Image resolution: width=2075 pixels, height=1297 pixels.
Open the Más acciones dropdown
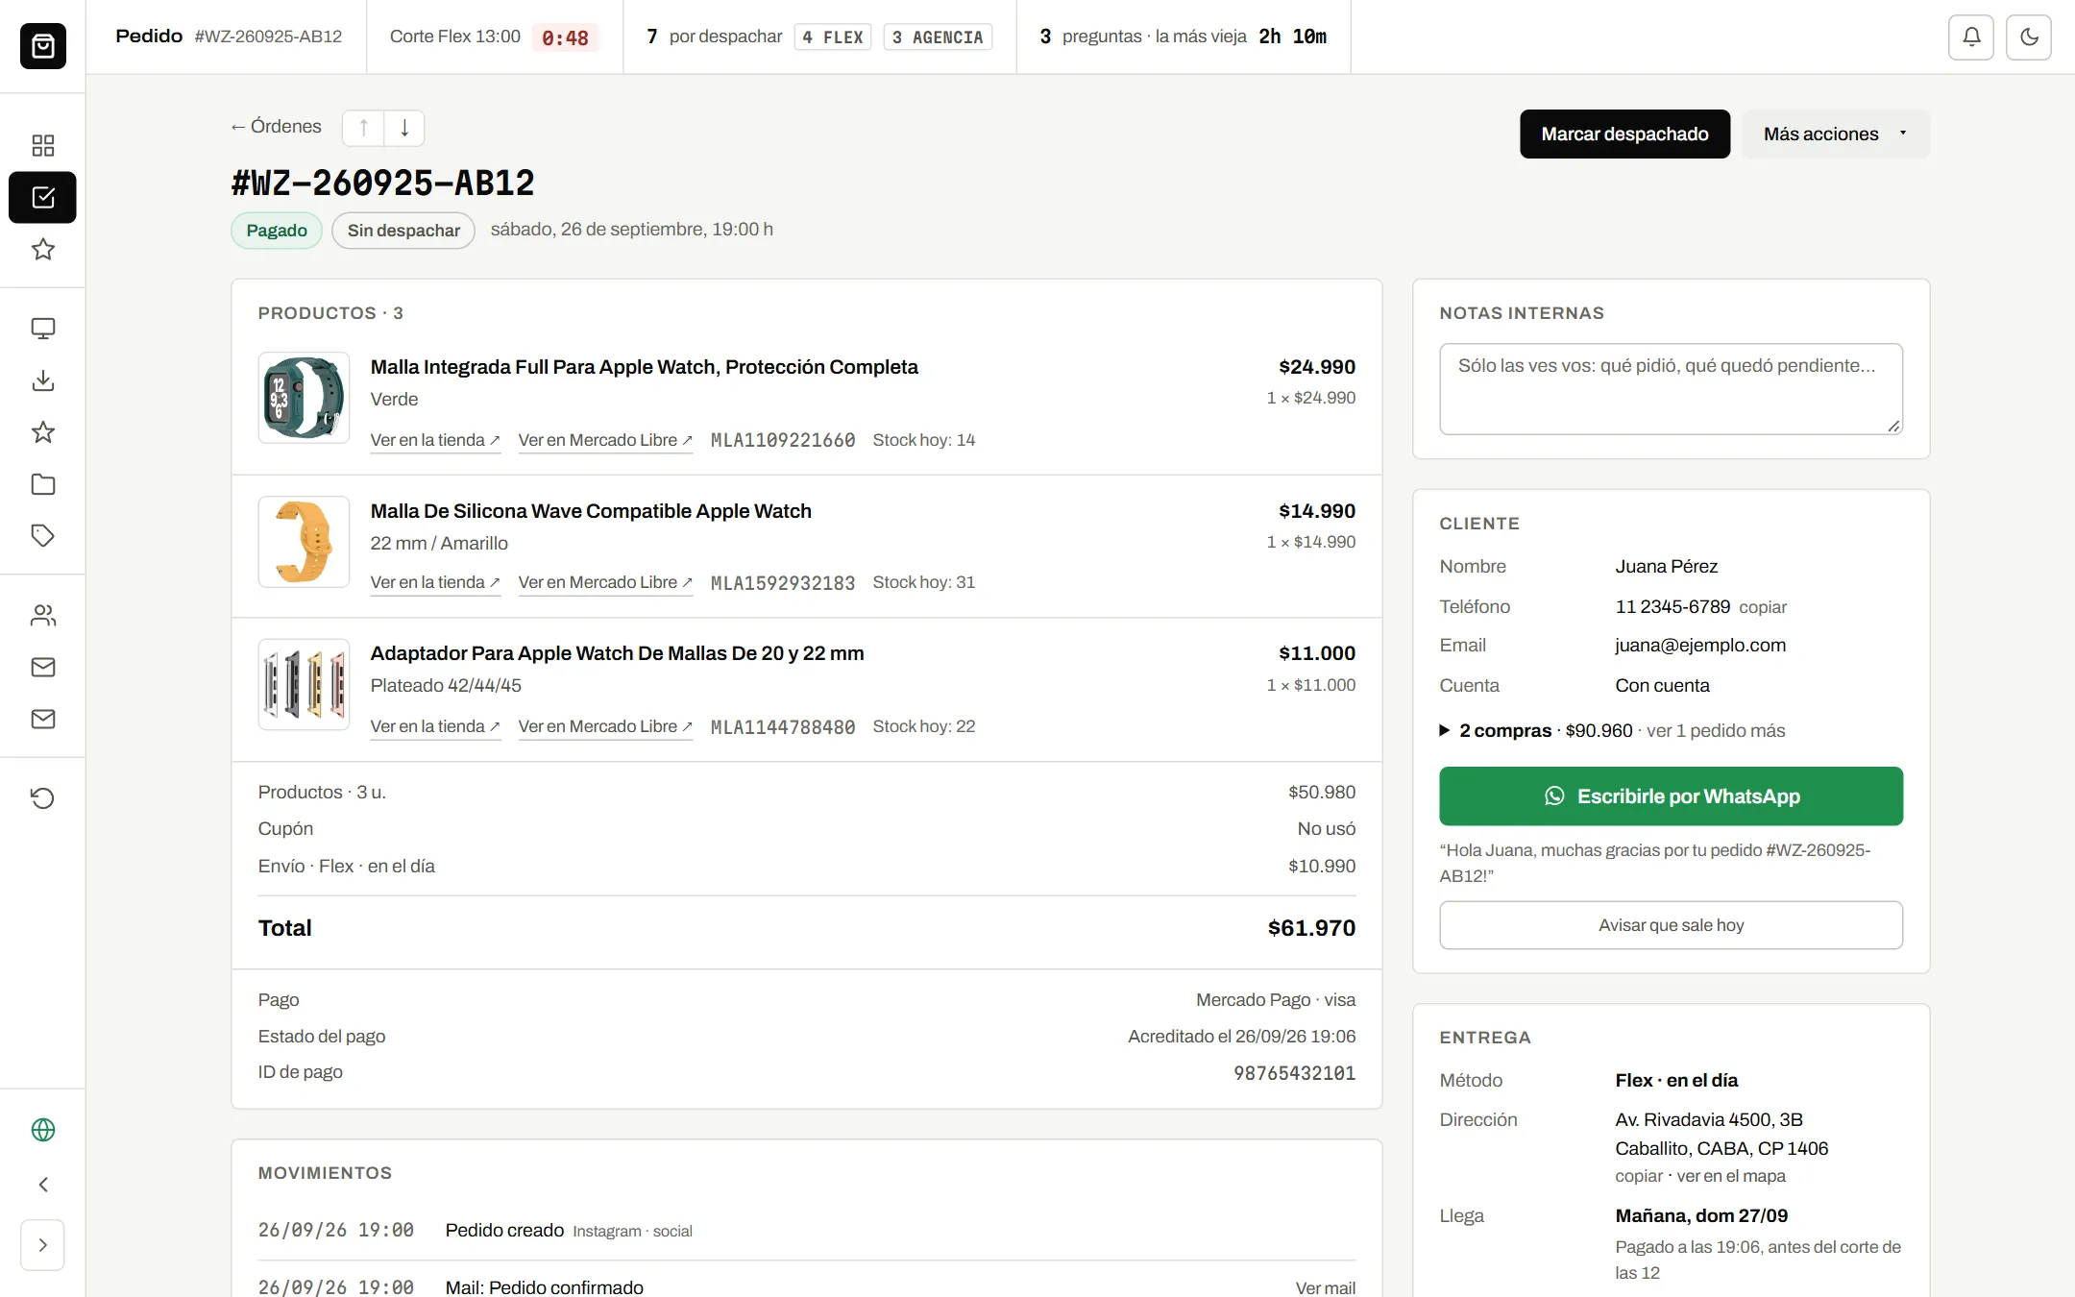(1836, 134)
